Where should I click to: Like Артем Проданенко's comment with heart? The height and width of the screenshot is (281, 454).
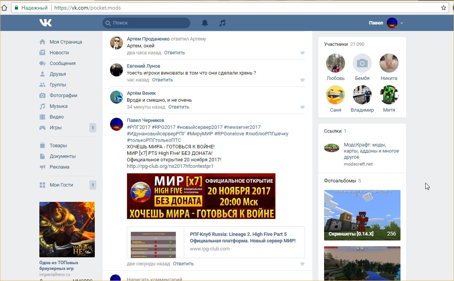pyautogui.click(x=302, y=53)
